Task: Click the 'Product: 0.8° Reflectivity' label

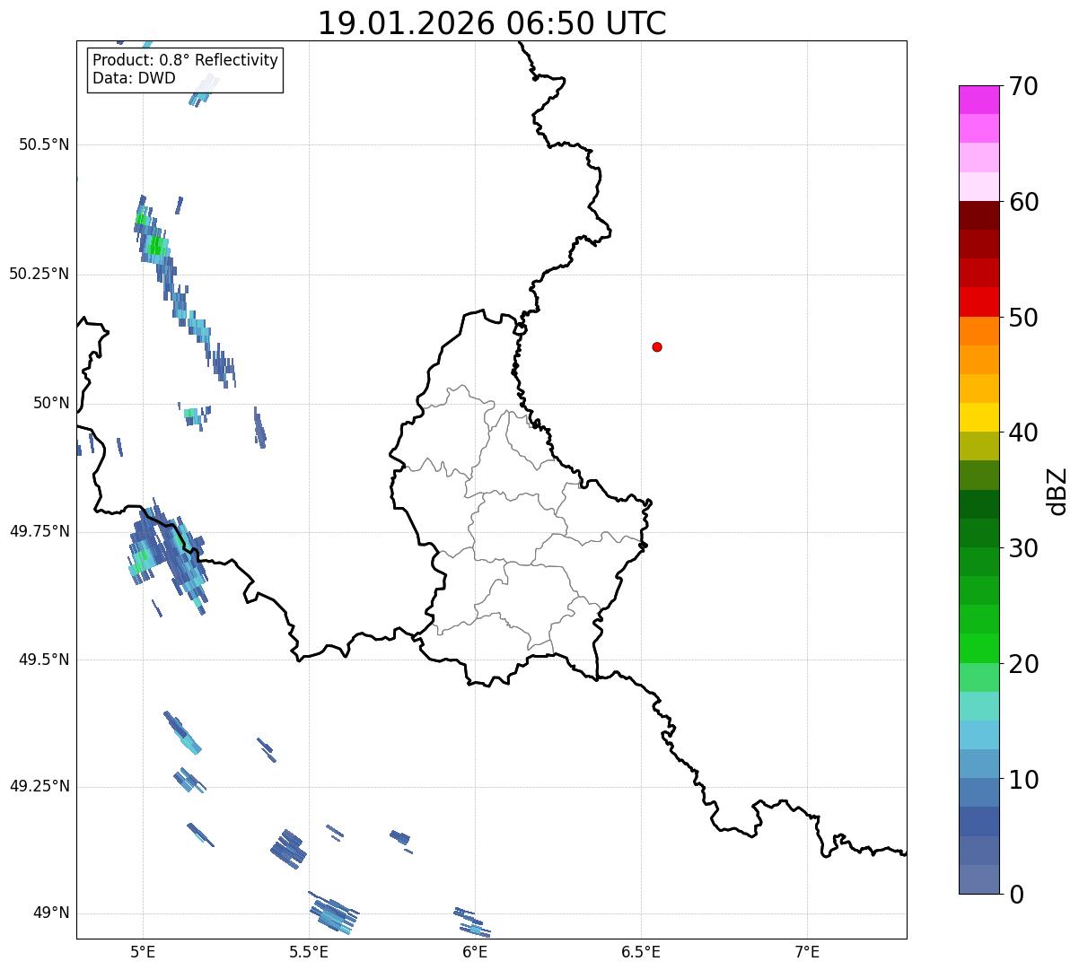Action: (x=186, y=60)
